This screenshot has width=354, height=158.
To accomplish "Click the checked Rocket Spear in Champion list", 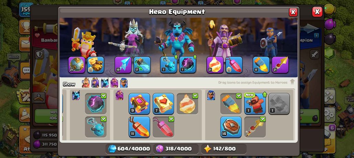I will pyautogui.click(x=255, y=127).
